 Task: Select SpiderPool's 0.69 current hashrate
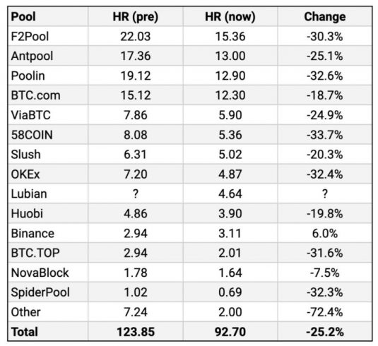[230, 292]
